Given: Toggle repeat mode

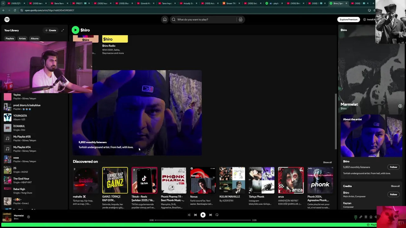Looking at the screenshot, I should click(x=217, y=215).
